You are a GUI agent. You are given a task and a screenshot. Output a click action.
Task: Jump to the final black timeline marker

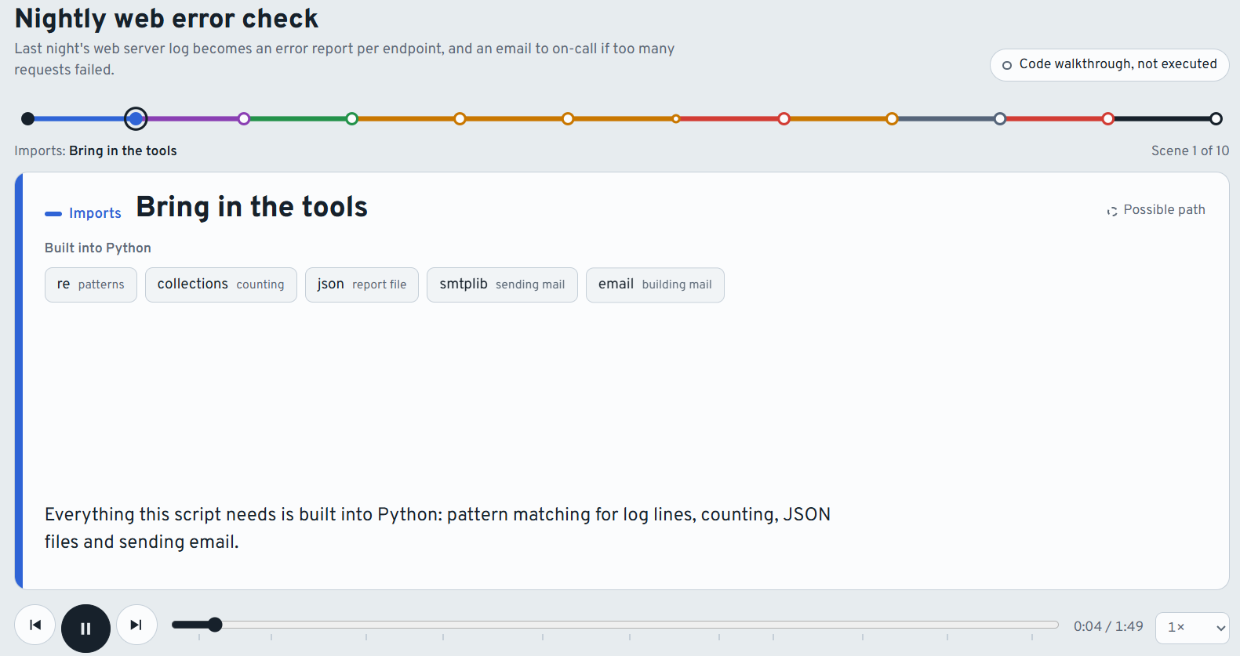point(1216,119)
